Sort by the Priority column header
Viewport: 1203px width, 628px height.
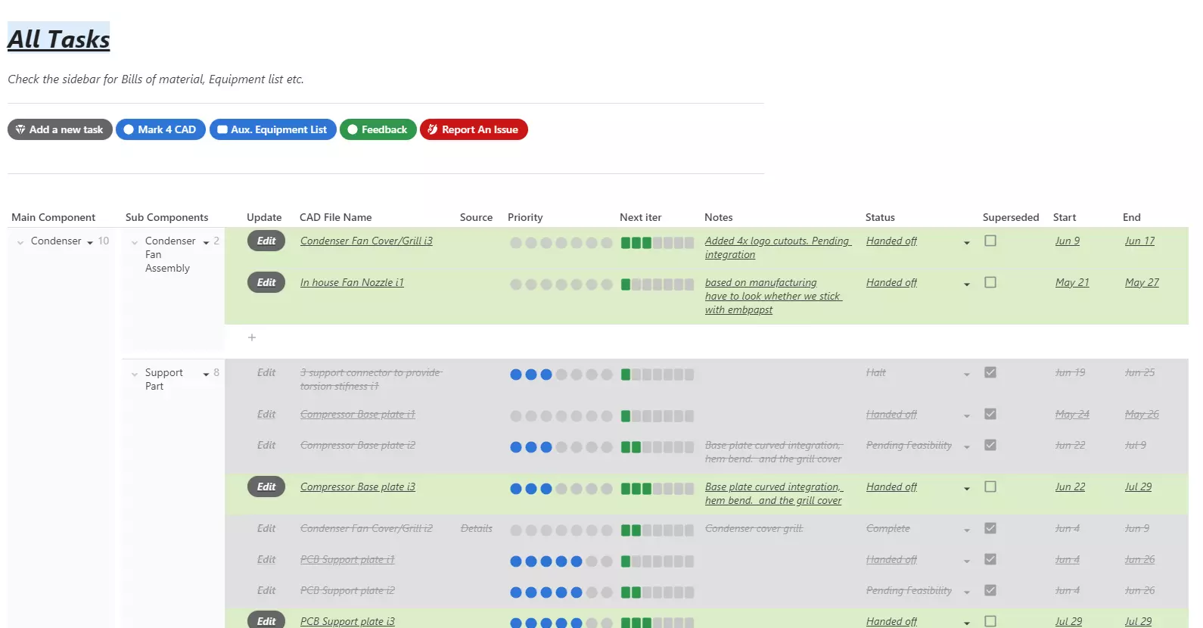[525, 217]
